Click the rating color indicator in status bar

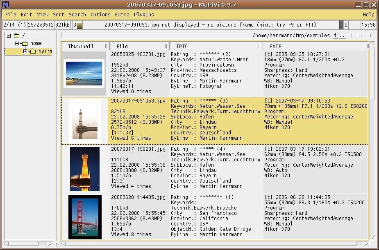(79, 25)
